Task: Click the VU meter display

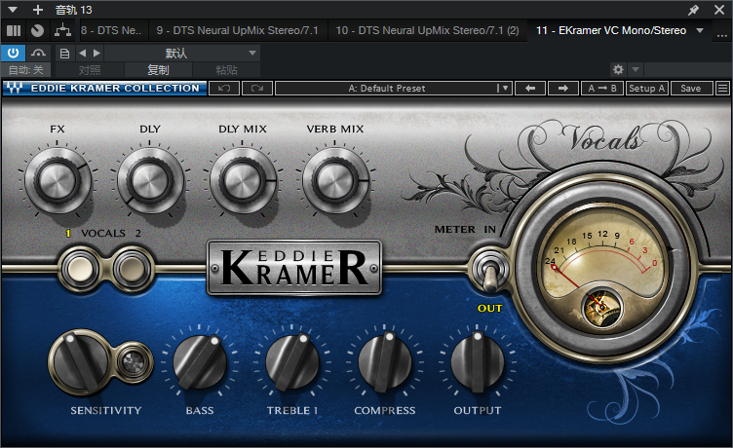Action: point(602,270)
